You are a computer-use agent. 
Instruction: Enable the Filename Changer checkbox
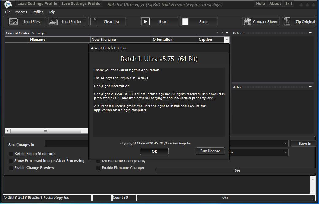point(98,168)
